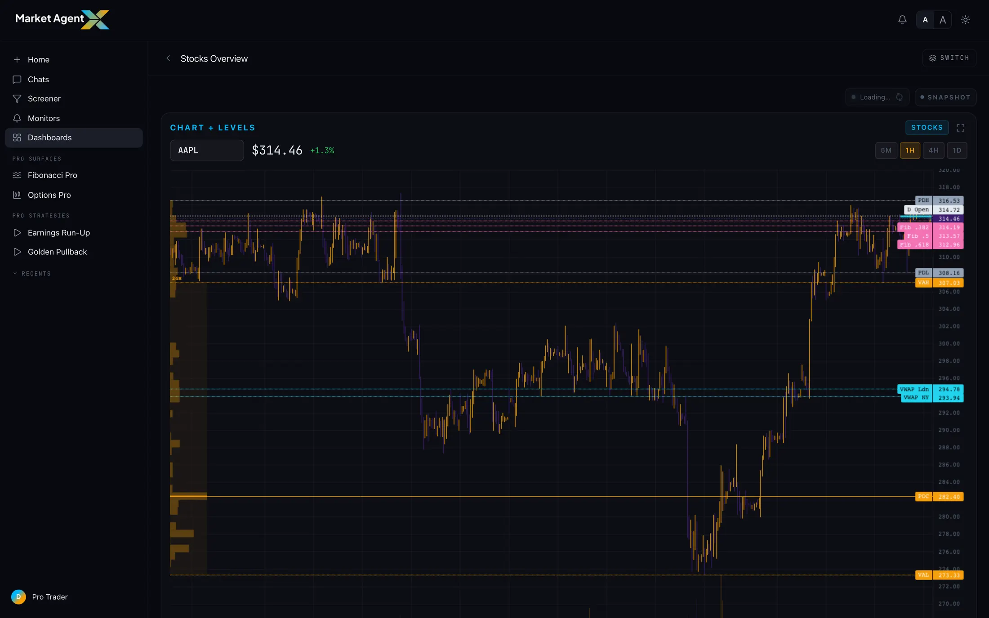Click the VWAP NY 293.94 label

pos(932,398)
